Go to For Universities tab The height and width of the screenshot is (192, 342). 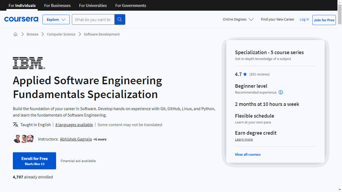pyautogui.click(x=93, y=5)
